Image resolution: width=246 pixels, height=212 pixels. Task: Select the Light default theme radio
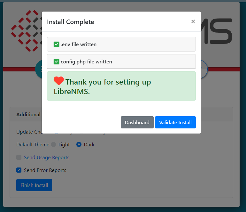click(53, 144)
